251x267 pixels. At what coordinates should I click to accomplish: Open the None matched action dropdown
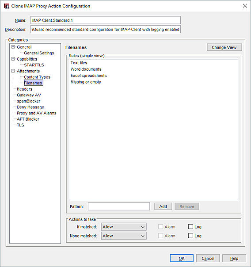coord(124,236)
